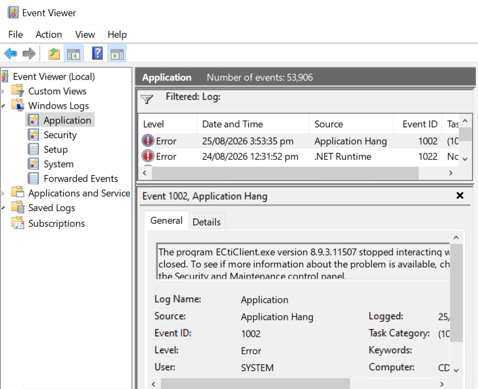
Task: Collapse the Windows Logs tree node
Action: click(3, 106)
